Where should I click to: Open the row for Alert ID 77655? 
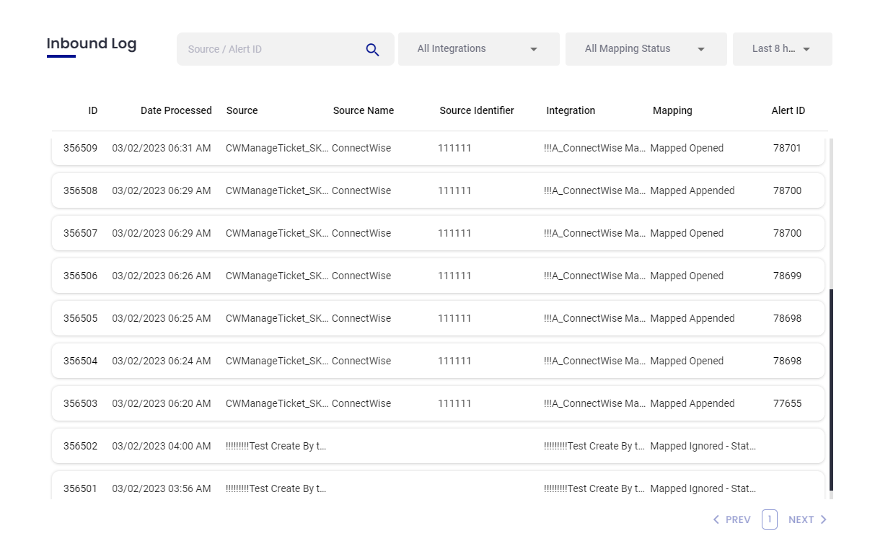pos(437,404)
